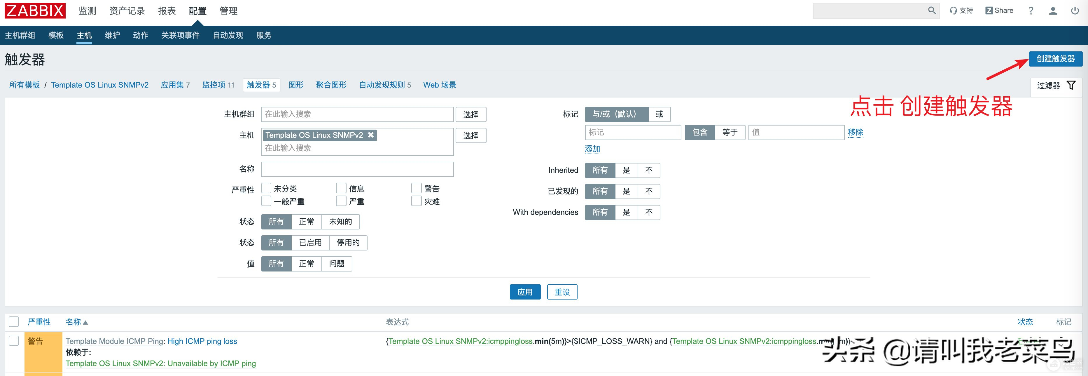The height and width of the screenshot is (376, 1088).
Task: Remove Template OS Linux SNMPv2 host tag
Action: point(371,135)
